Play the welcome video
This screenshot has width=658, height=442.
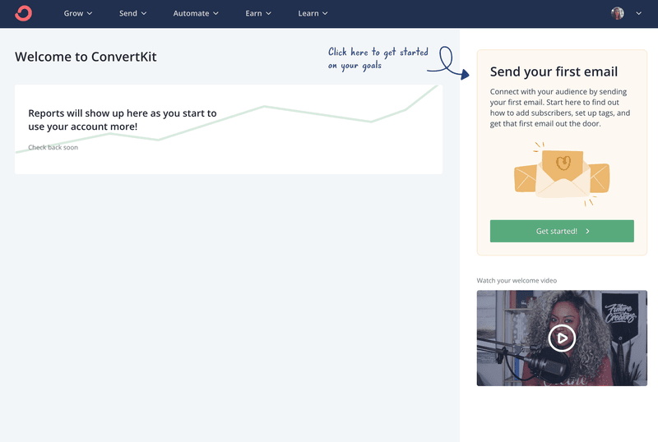[562, 337]
